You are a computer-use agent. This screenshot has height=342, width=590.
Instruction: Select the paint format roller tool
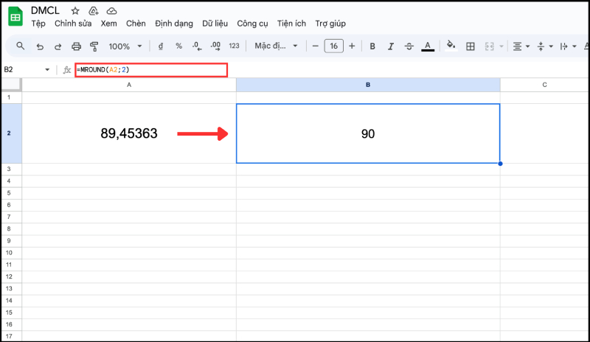pyautogui.click(x=94, y=46)
